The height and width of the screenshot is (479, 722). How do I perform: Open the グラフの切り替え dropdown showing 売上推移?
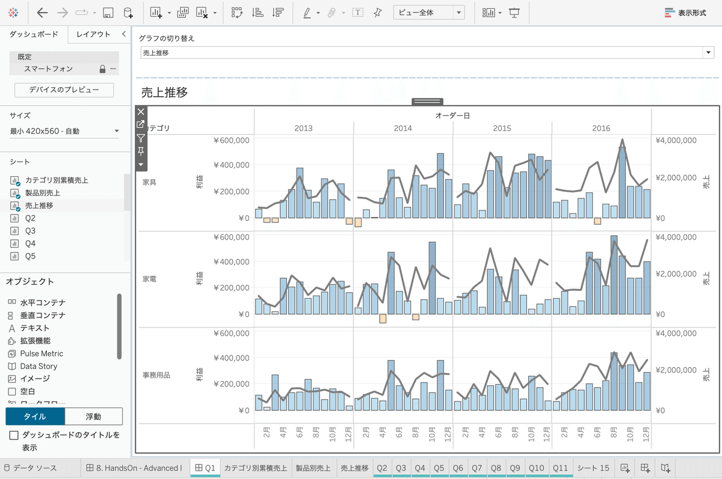pyautogui.click(x=708, y=52)
